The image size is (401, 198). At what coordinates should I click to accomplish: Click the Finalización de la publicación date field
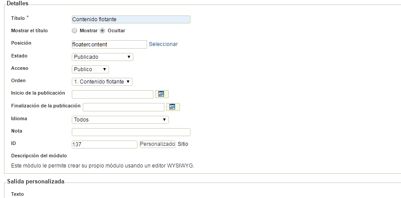(124, 107)
